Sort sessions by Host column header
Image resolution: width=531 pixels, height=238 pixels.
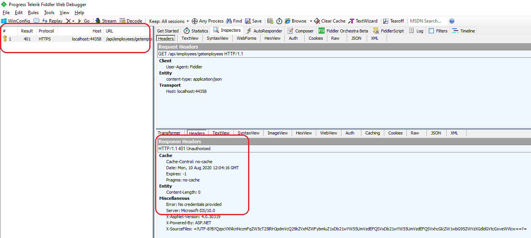[80, 31]
